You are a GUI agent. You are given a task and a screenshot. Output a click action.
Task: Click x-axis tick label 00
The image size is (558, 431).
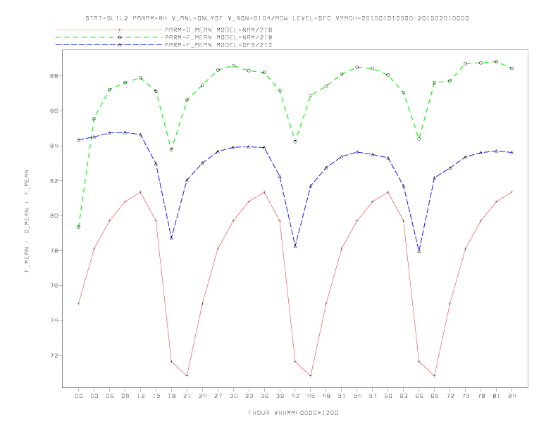[79, 396]
